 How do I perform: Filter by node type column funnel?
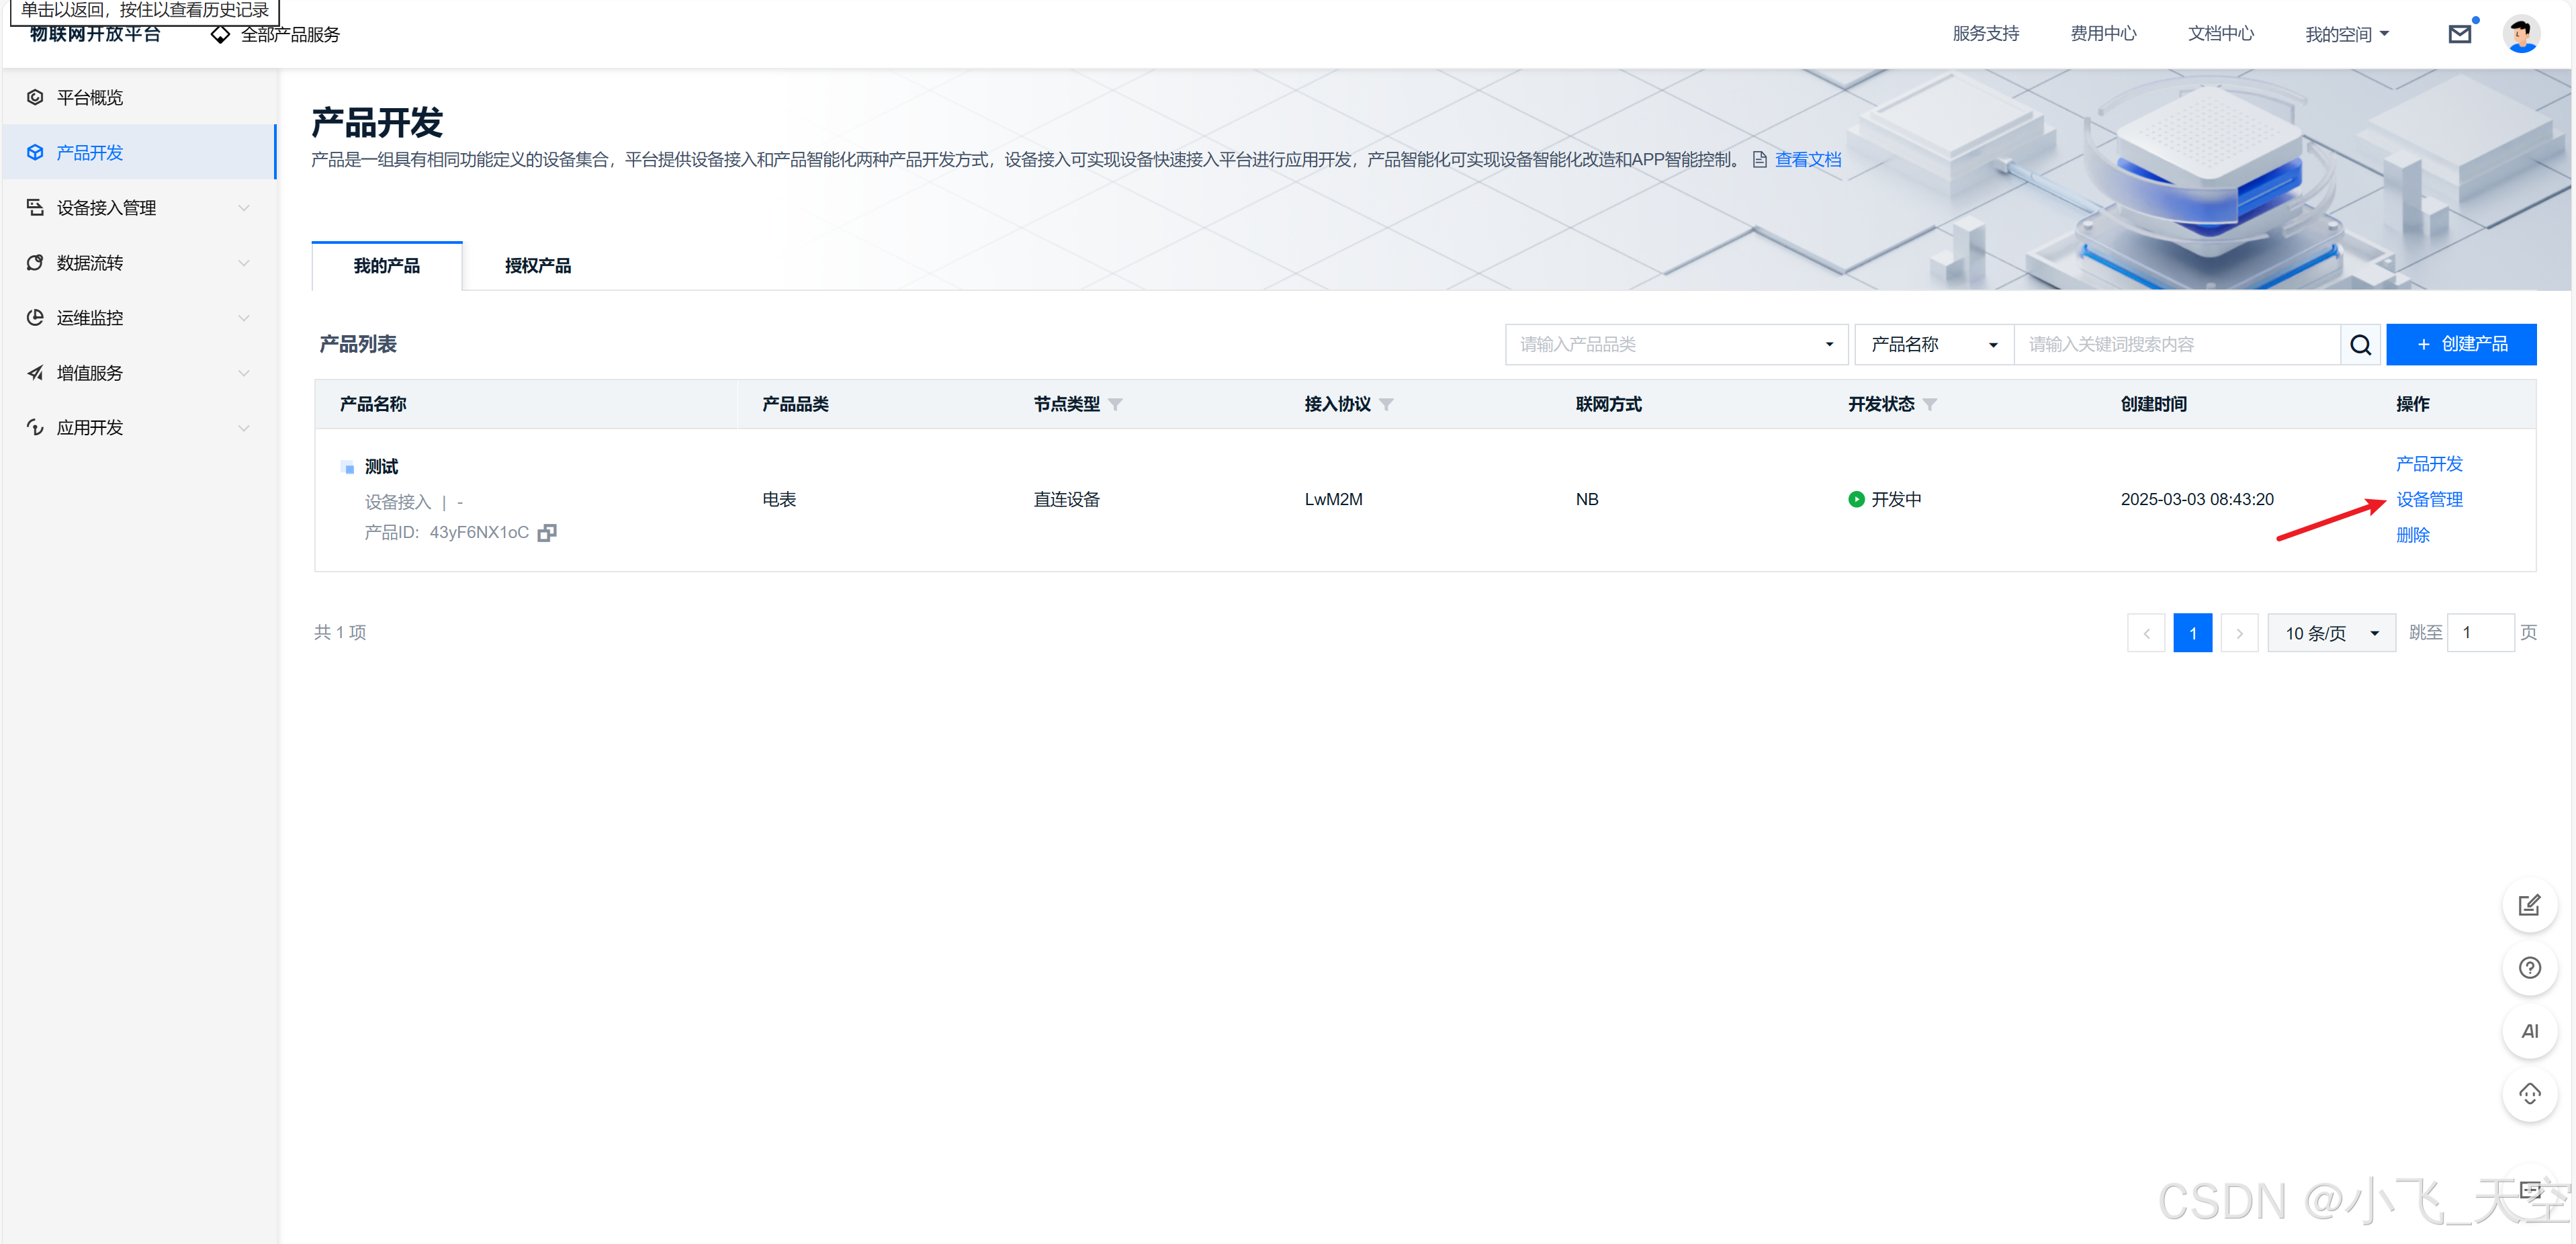(1115, 405)
